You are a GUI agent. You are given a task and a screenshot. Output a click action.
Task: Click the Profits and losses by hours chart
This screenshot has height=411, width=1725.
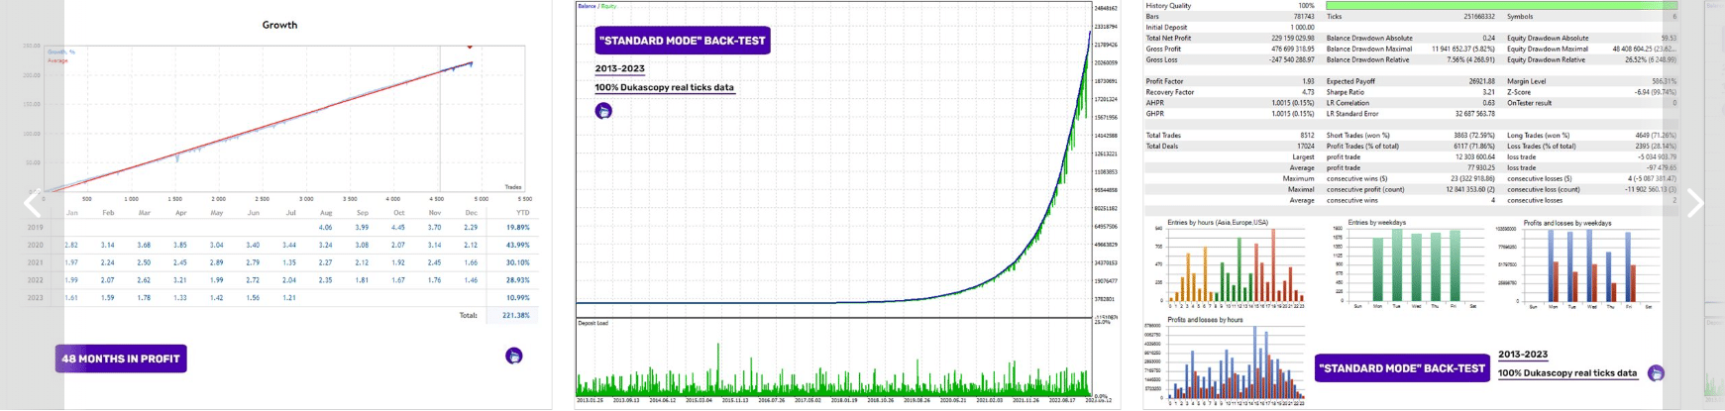tap(1236, 363)
